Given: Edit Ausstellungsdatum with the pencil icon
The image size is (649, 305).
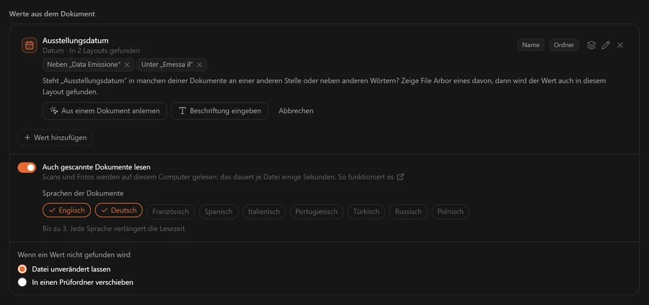Looking at the screenshot, I should pos(606,45).
